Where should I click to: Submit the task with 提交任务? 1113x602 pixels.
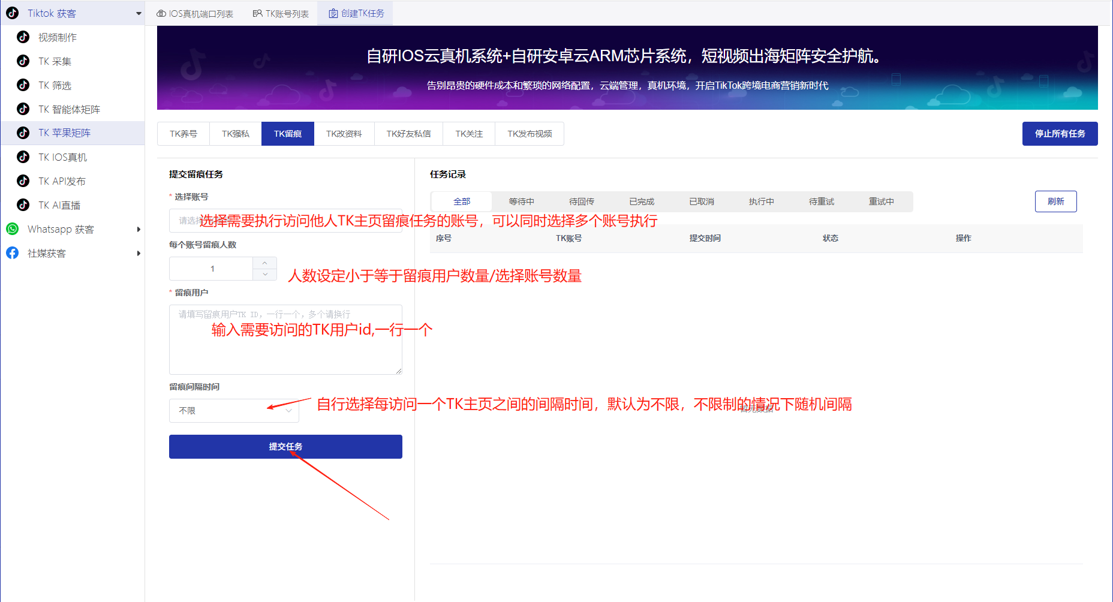coord(285,446)
